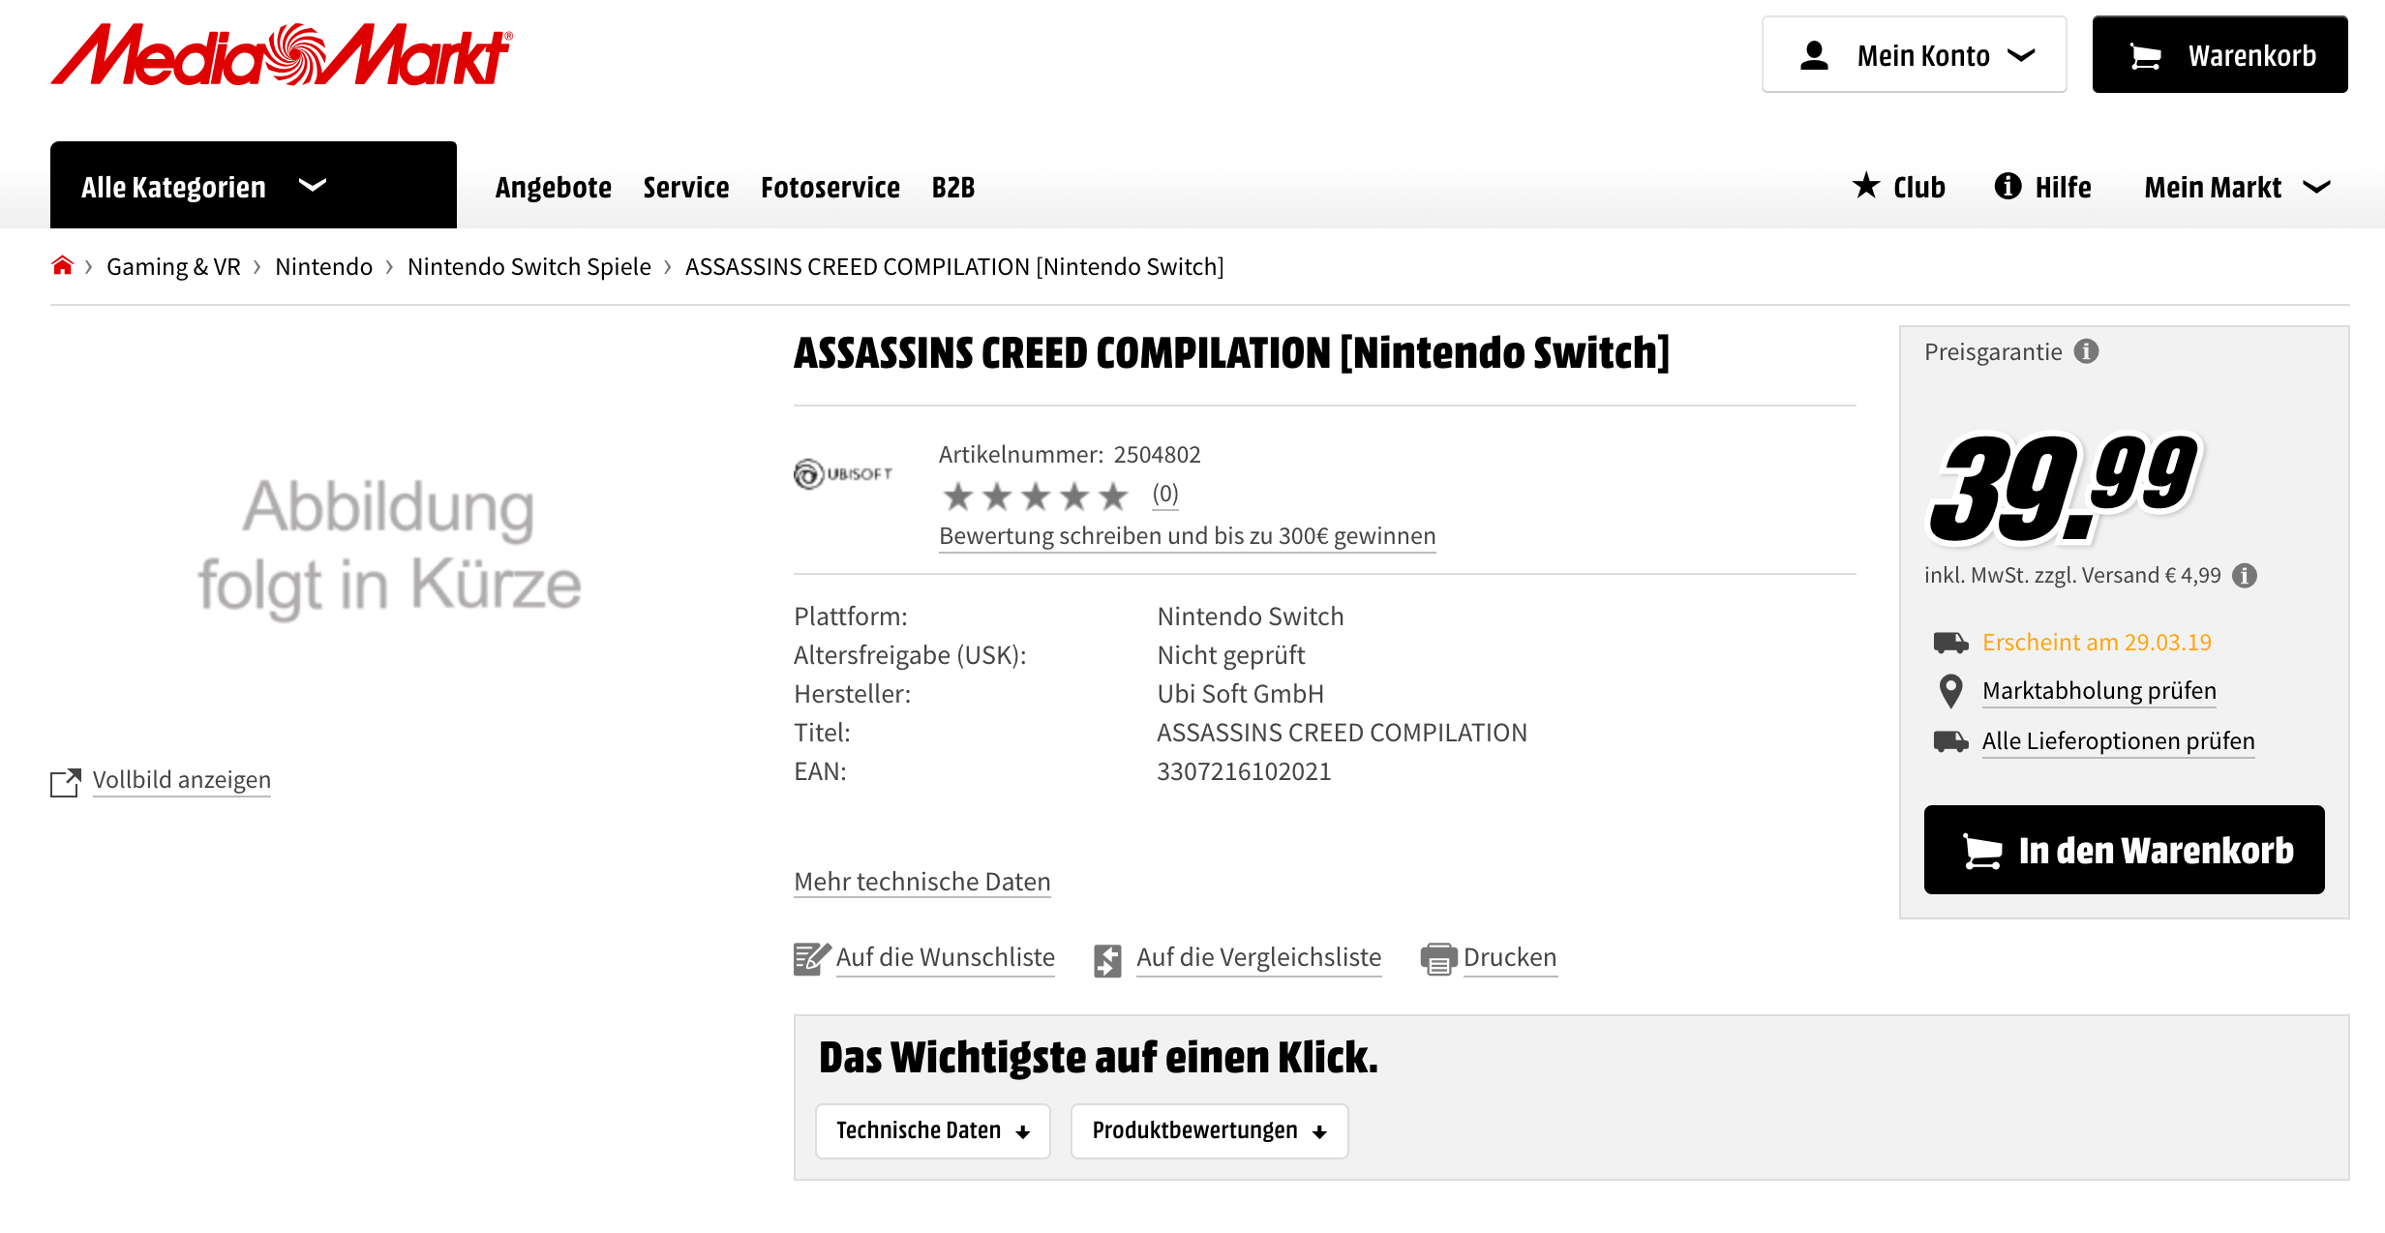2385x1233 pixels.
Task: Click the info icon beside Versand € 4,99
Action: click(2245, 576)
